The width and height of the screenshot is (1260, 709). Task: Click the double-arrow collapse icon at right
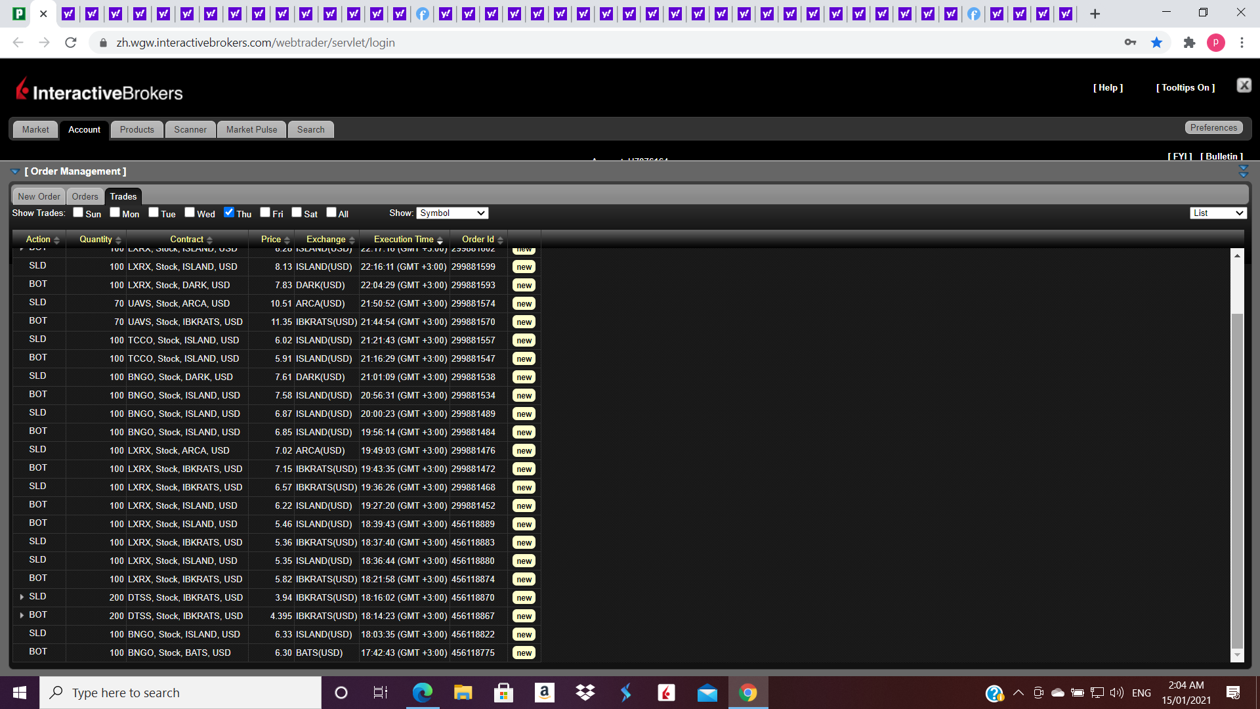pyautogui.click(x=1243, y=171)
